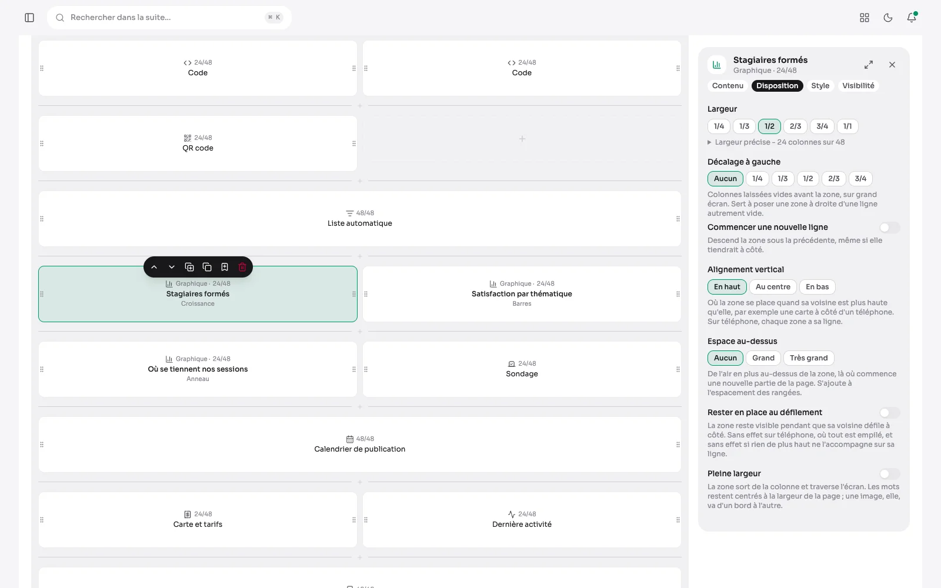Pick Grand for Espace au-dessus
Image resolution: width=941 pixels, height=588 pixels.
(x=763, y=358)
